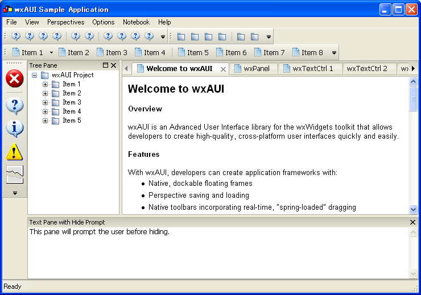Click the red error icon in the left toolbar
421x295 pixels.
pyautogui.click(x=14, y=78)
